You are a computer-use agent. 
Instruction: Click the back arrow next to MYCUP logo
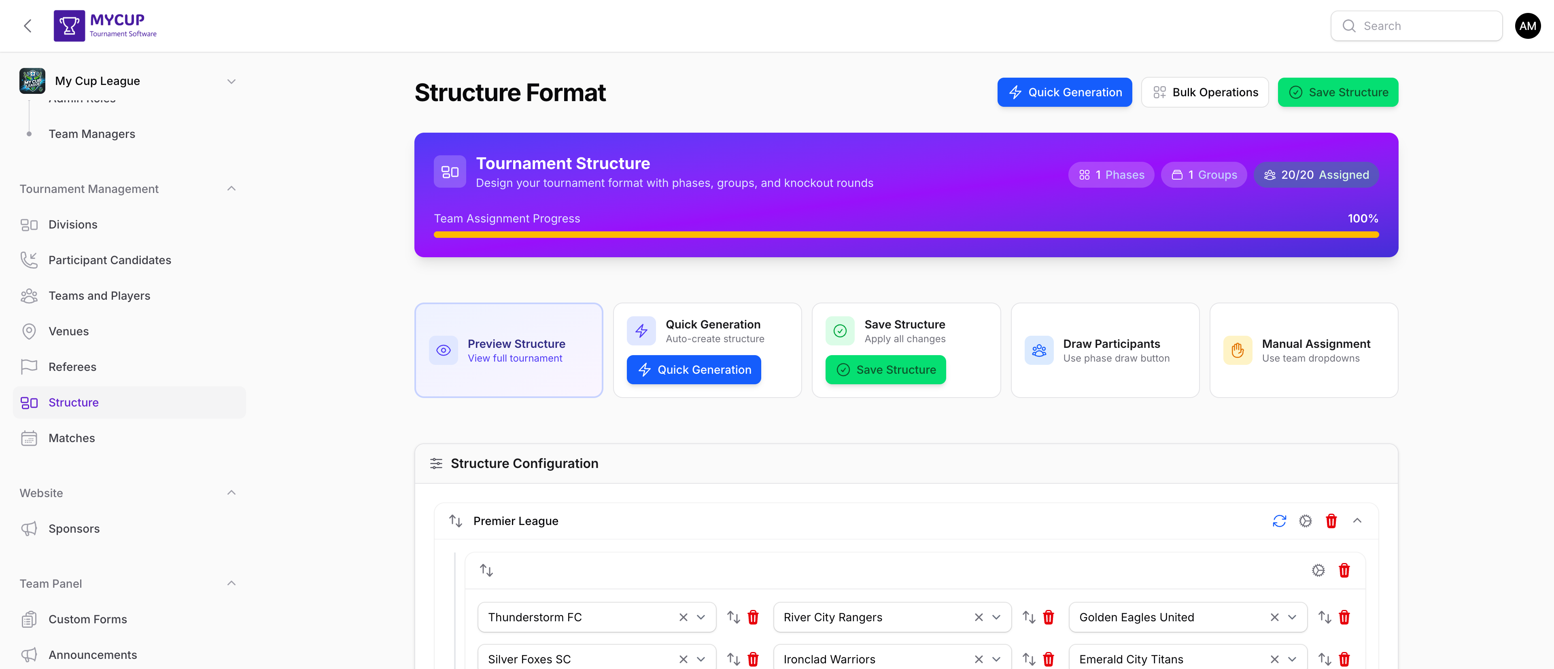pos(27,25)
